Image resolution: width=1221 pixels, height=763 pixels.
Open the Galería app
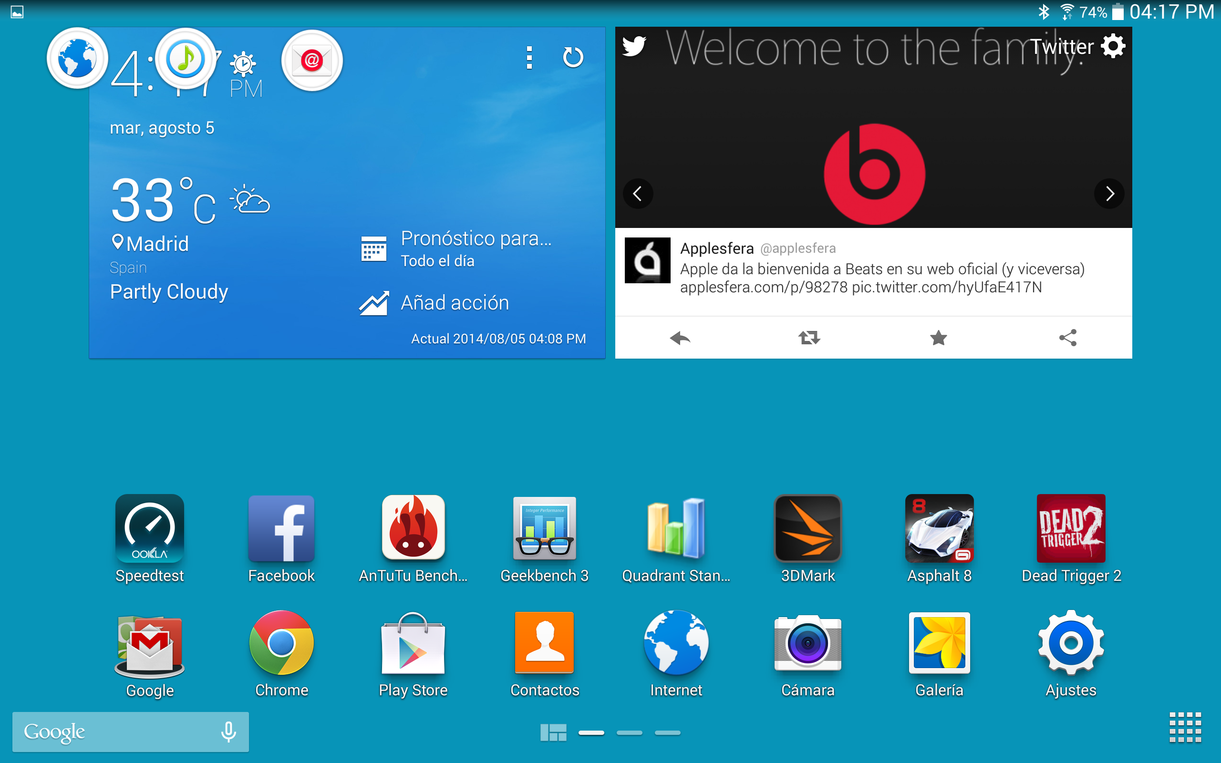(940, 643)
